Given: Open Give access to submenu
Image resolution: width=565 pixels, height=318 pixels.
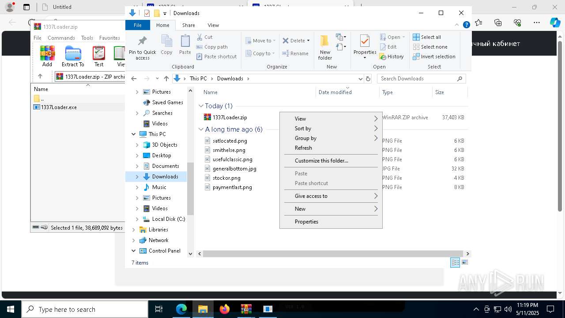Looking at the screenshot, I should tap(331, 196).
